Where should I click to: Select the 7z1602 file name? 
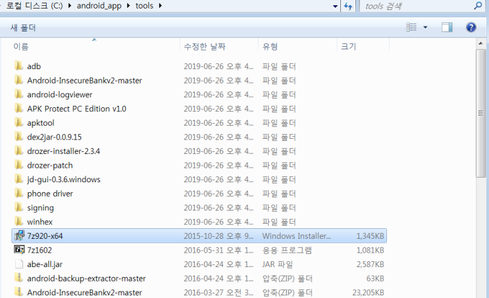point(39,250)
